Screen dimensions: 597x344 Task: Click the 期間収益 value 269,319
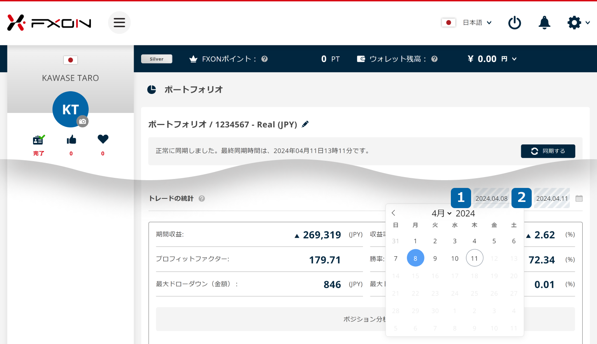pyautogui.click(x=322, y=235)
